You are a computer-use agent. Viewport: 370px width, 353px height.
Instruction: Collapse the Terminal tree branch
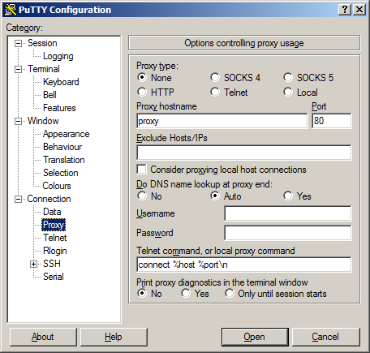click(18, 69)
